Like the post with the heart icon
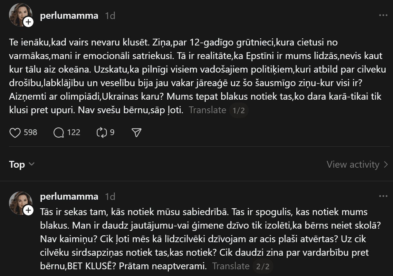This screenshot has width=393, height=276. point(15,133)
